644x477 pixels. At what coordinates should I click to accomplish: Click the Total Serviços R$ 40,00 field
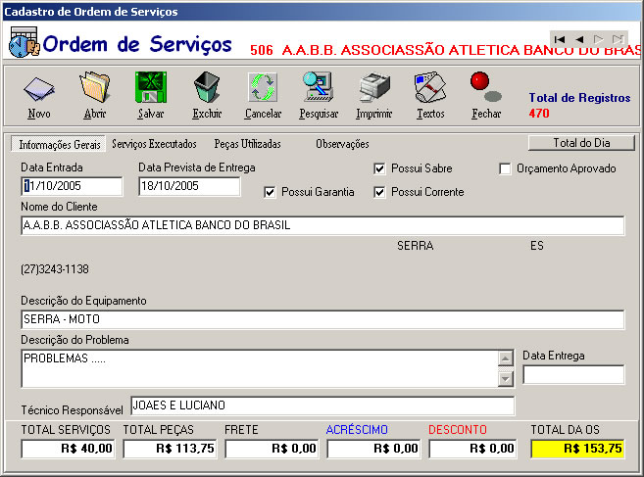tap(69, 449)
